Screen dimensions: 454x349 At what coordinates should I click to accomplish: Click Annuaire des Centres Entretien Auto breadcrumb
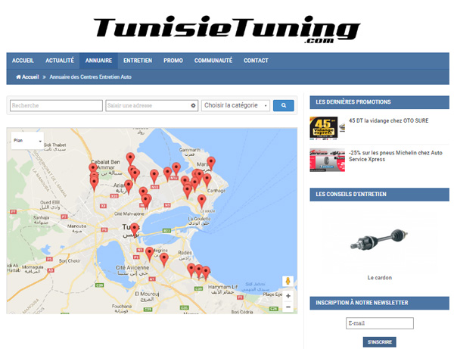90,76
